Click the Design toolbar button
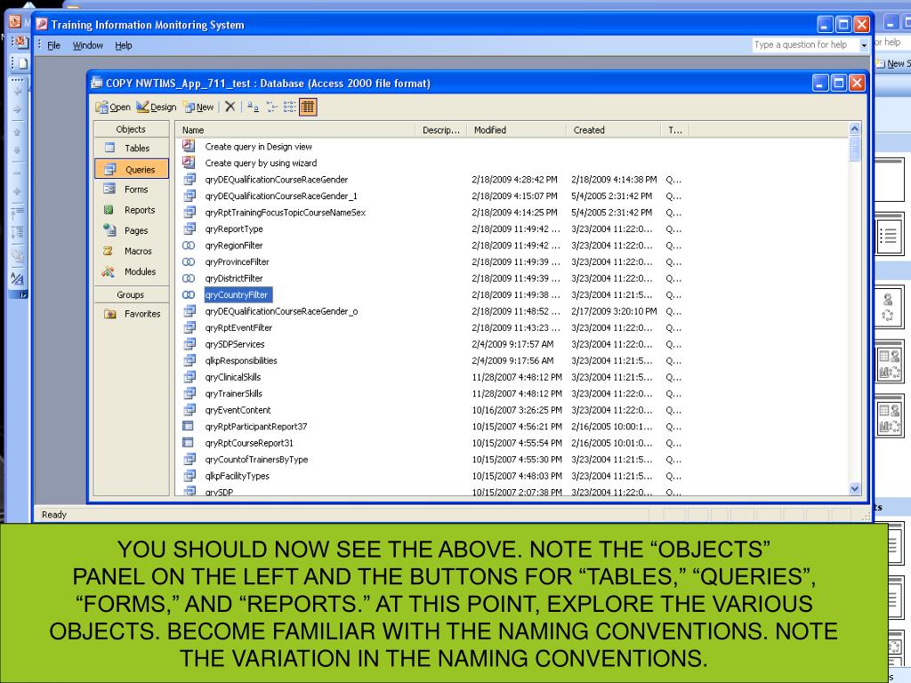The height and width of the screenshot is (683, 911). coord(157,107)
